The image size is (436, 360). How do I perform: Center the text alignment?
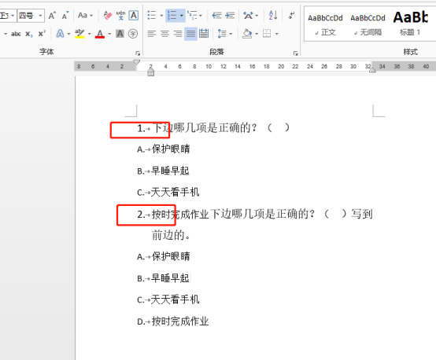coord(164,34)
